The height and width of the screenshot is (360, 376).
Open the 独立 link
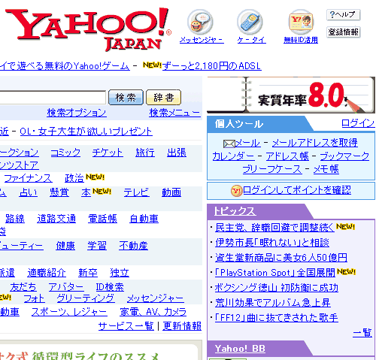pos(120,273)
